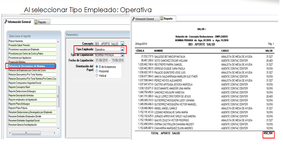
Task: Open the Tipo de Liquidación dropdown
Action: tap(122, 55)
